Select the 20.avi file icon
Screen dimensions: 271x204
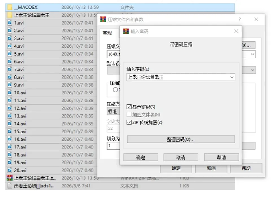point(10,170)
